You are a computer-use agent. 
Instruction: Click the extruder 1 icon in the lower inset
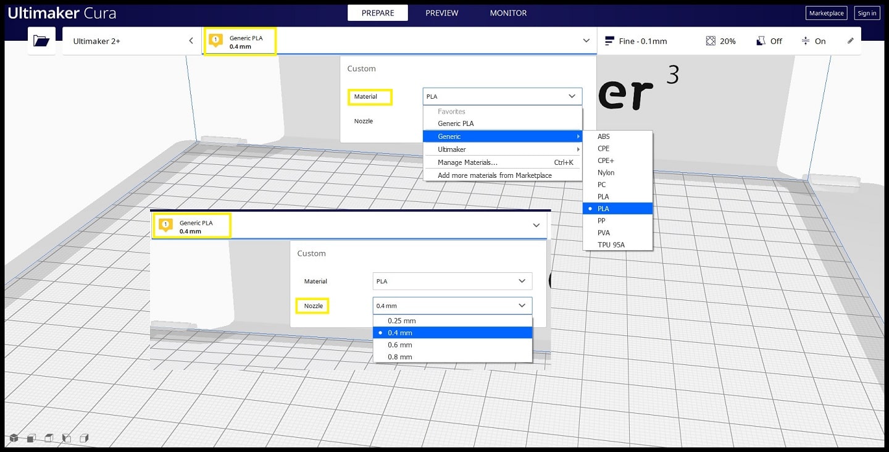(x=165, y=225)
